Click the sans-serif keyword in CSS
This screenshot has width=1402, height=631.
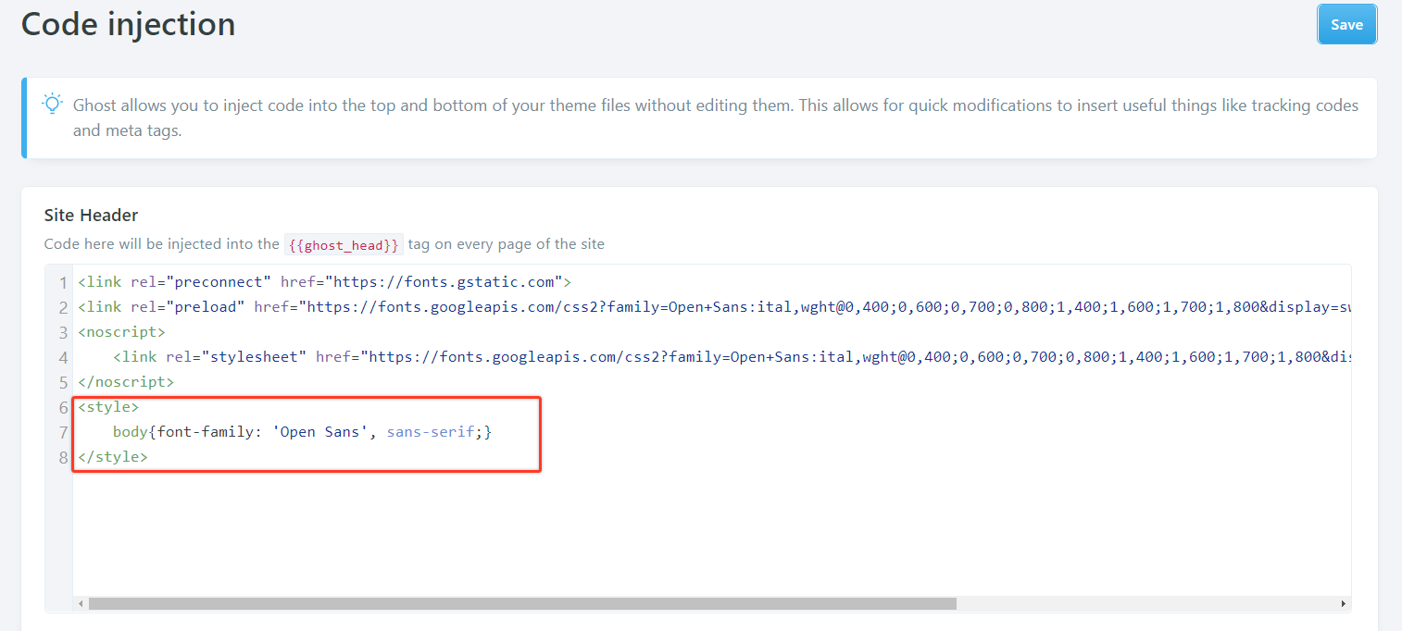(x=431, y=432)
